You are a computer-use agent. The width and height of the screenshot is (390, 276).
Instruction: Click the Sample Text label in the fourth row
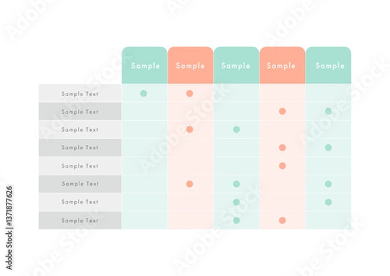[x=80, y=147]
